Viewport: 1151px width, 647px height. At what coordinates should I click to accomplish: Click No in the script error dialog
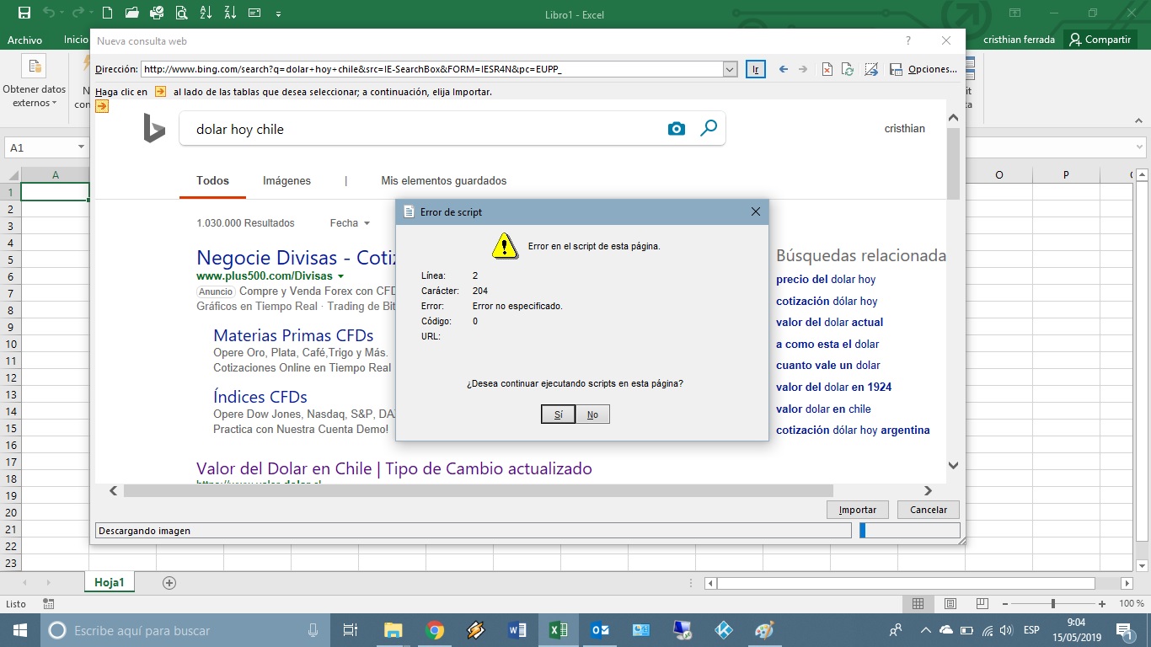592,414
